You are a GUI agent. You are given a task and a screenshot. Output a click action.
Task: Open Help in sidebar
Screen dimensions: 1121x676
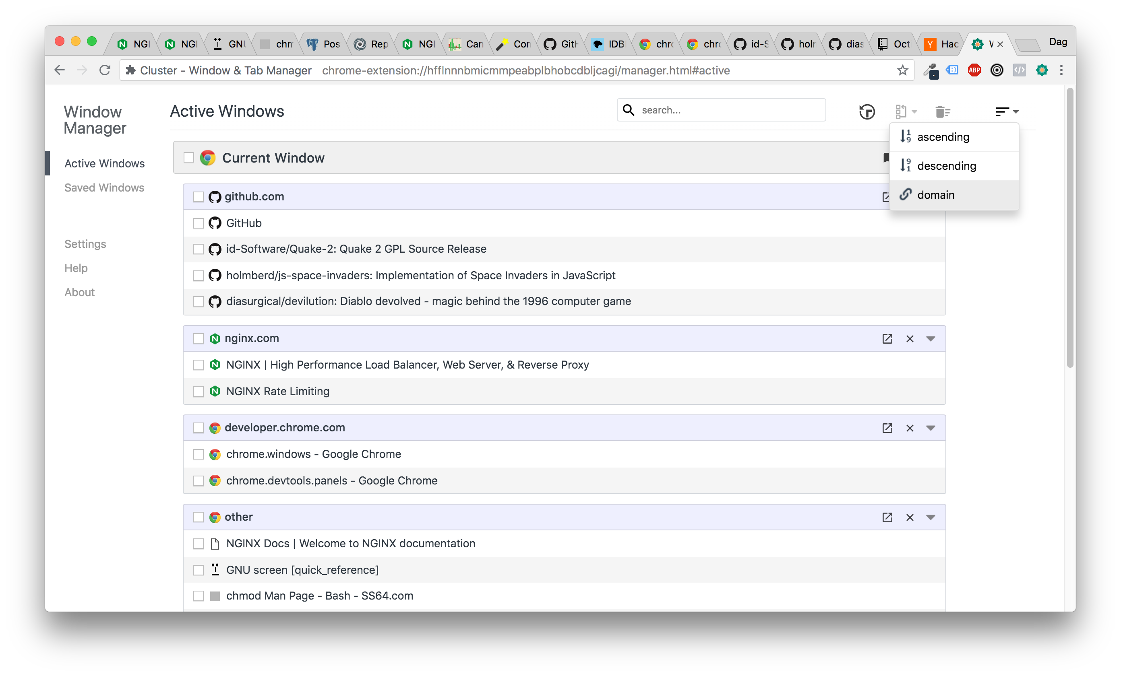(x=76, y=268)
